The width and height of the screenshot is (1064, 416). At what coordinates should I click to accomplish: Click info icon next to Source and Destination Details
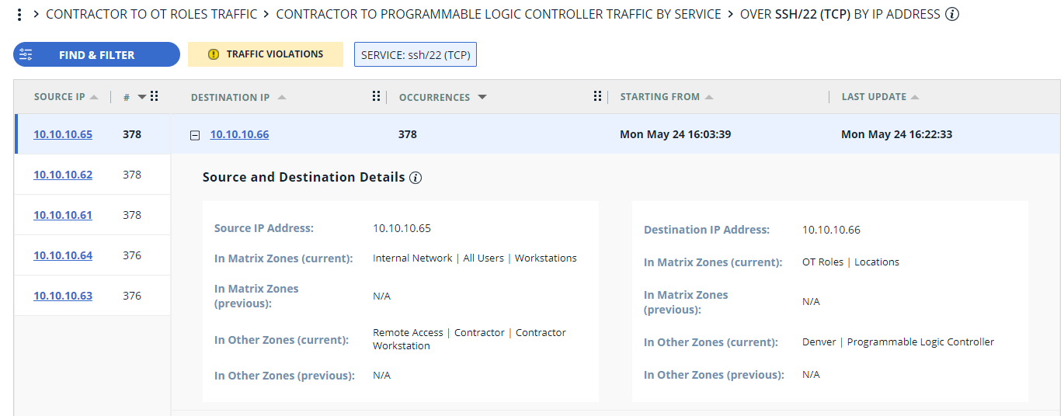[416, 178]
